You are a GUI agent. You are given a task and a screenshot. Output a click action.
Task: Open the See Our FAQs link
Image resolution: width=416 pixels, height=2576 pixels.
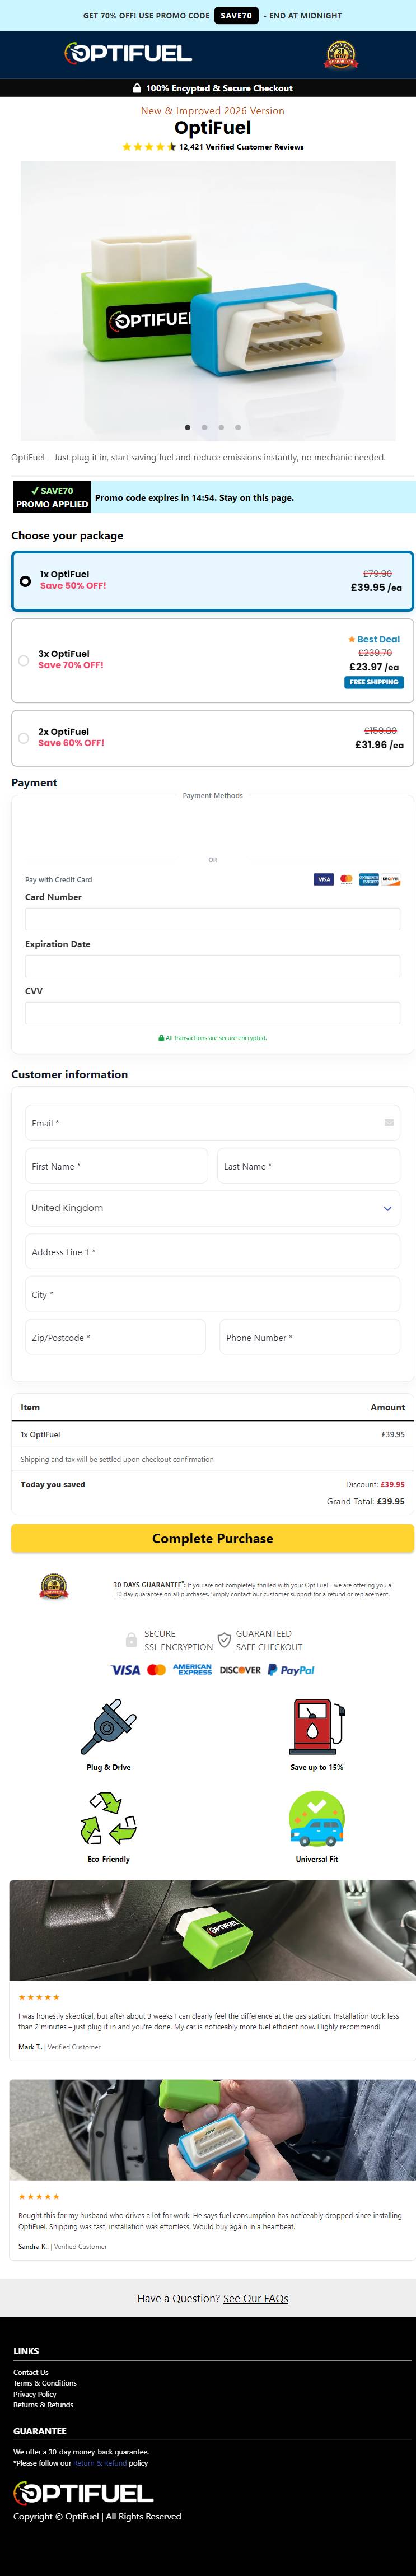255,2298
